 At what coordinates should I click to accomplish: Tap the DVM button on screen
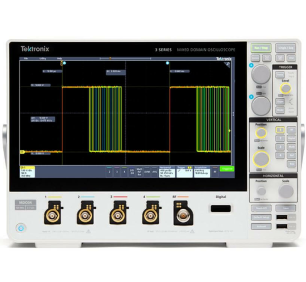point(147,172)
